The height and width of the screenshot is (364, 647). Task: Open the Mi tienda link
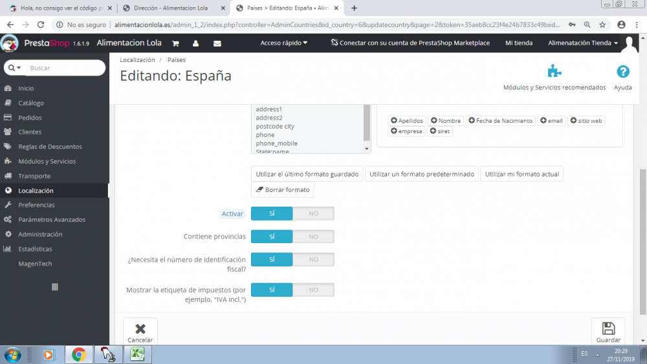(519, 43)
